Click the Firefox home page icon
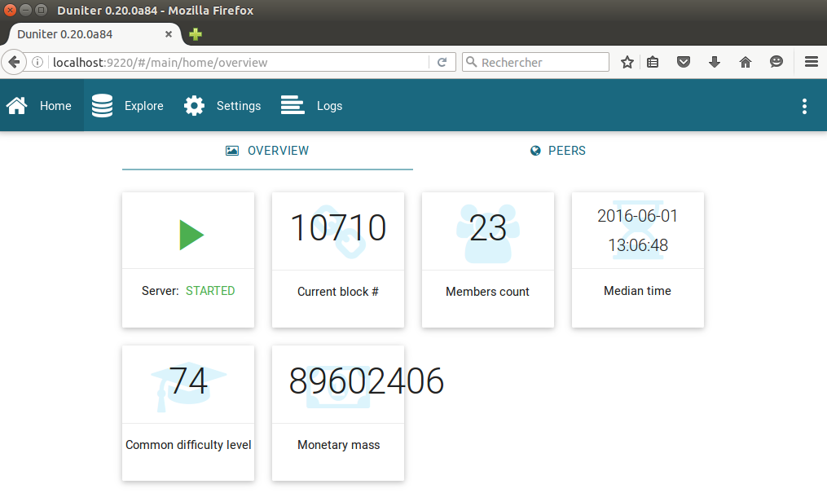Viewport: 827px width, 493px height. pos(746,62)
